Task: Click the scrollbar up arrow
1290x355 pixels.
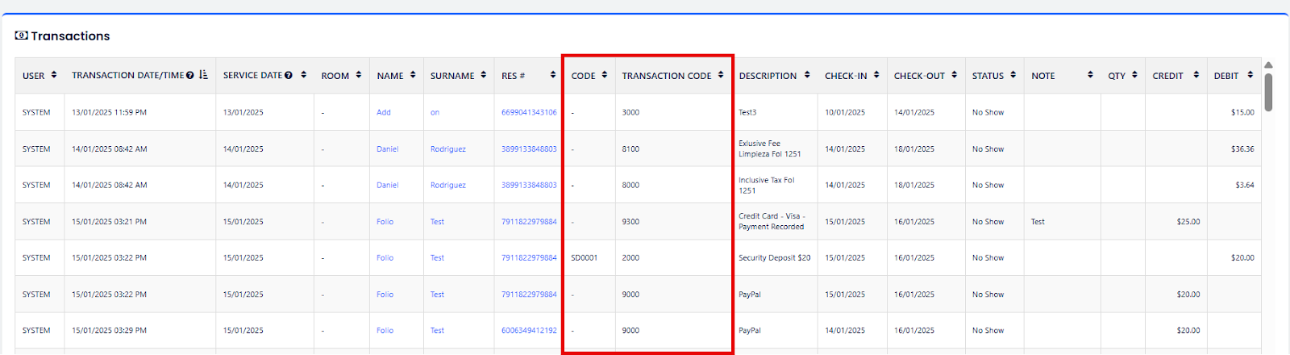Action: (1268, 65)
